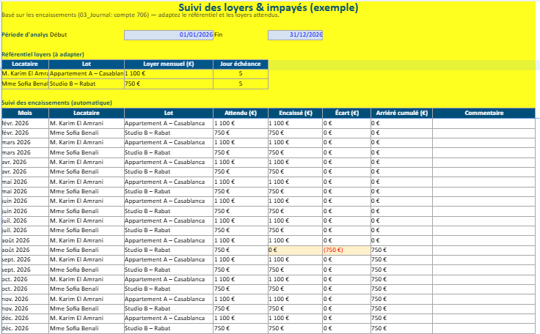Select the 1 100 € monthly rent reference cell
540x334 pixels.
click(168, 74)
